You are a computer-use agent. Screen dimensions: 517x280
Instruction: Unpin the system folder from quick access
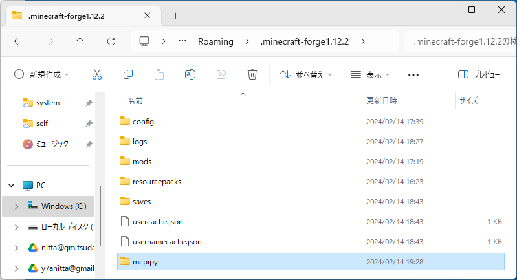click(89, 103)
